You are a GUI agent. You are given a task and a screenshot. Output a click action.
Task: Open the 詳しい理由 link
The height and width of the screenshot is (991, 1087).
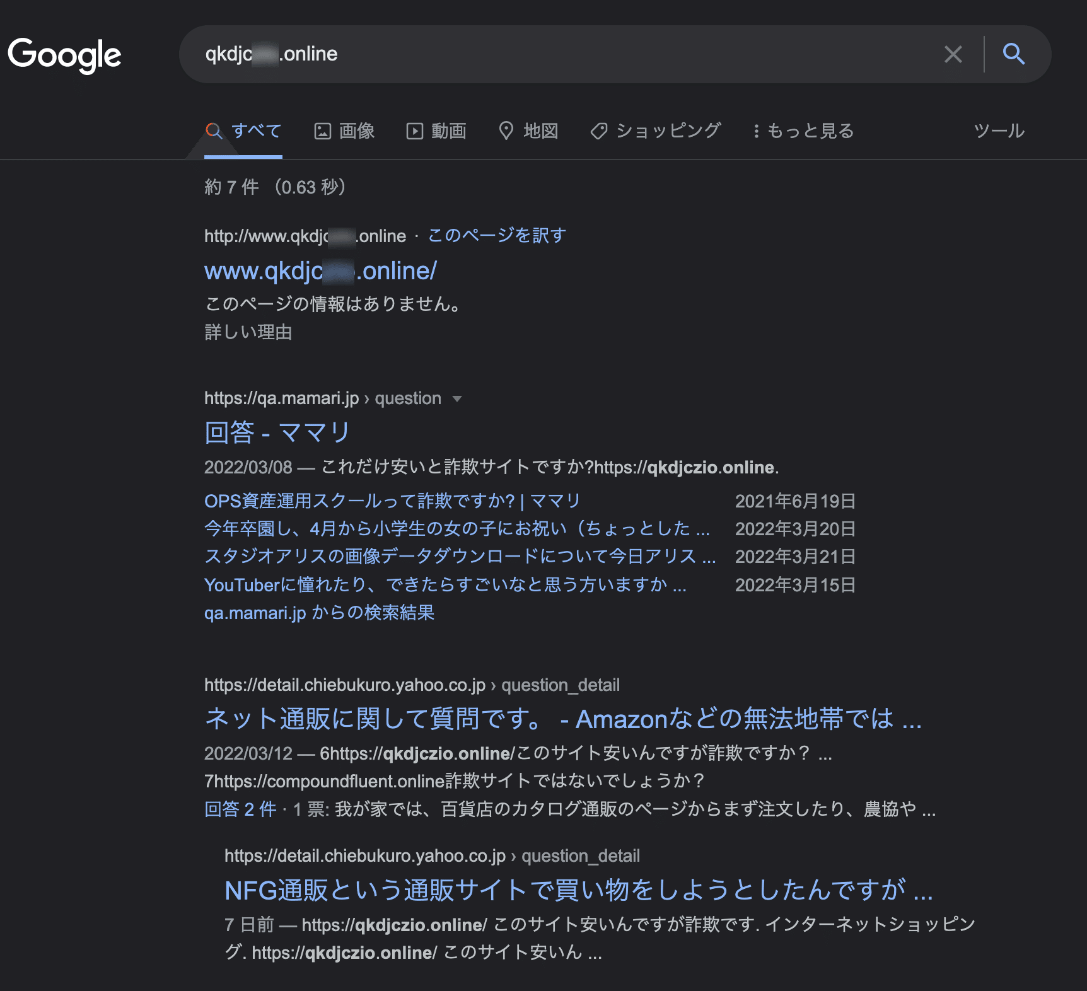pyautogui.click(x=247, y=332)
